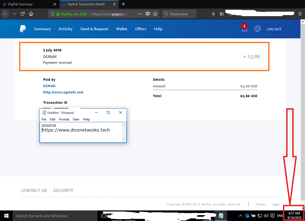Maximize the Notepad window

pos(108,112)
